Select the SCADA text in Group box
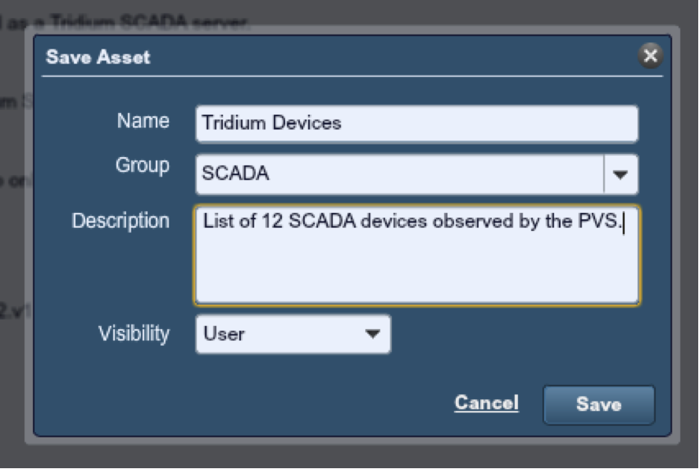This screenshot has height=469, width=699. tap(235, 173)
